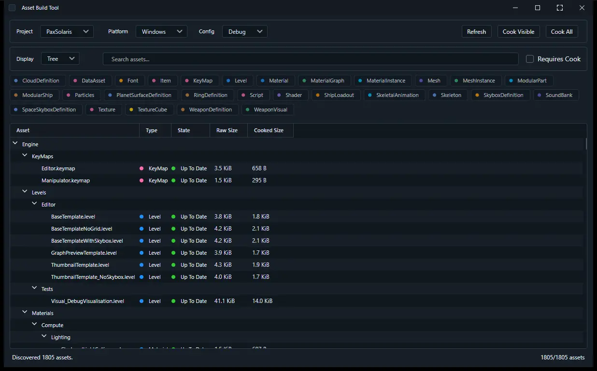Click the asset list vertical scrollbar
Image resolution: width=597 pixels, height=371 pixels.
click(586, 143)
